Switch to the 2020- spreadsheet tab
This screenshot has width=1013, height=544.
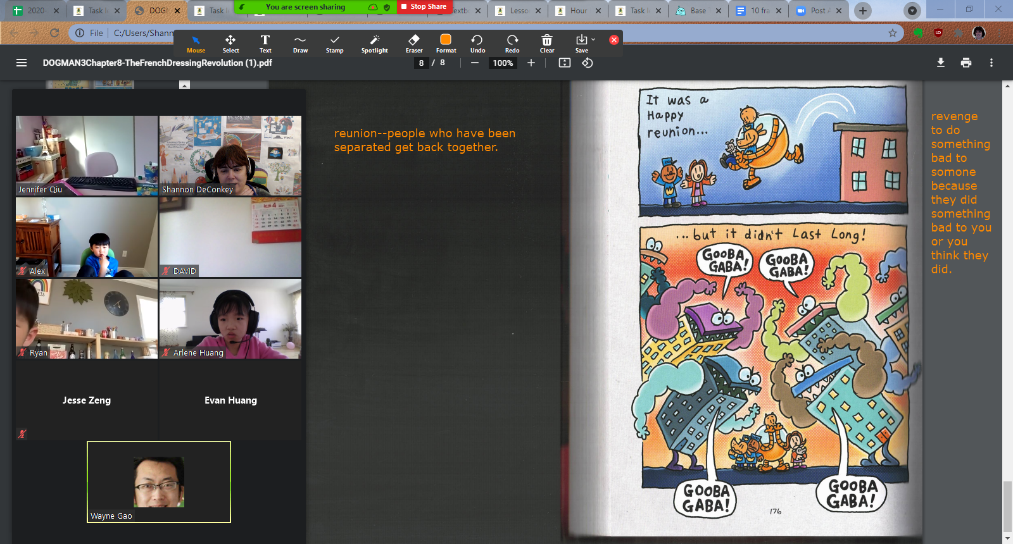pyautogui.click(x=37, y=11)
